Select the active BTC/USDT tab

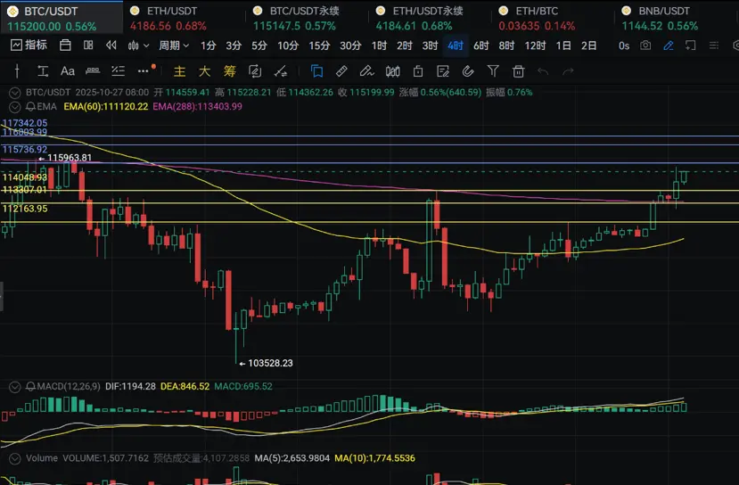tap(62, 18)
